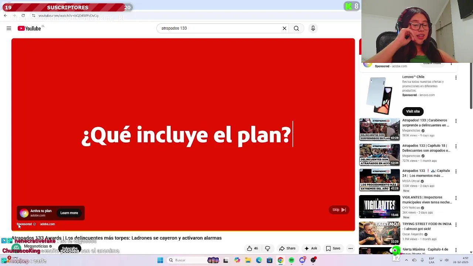
Task: Open 'Carabineros sorprende a delincuentes' video thumbnail
Action: 380,130
